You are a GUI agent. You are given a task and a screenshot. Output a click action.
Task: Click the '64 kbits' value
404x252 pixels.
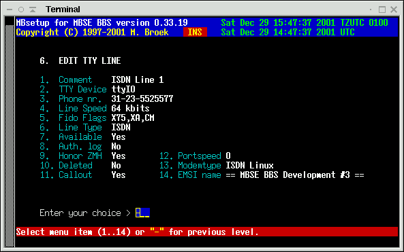[130, 108]
